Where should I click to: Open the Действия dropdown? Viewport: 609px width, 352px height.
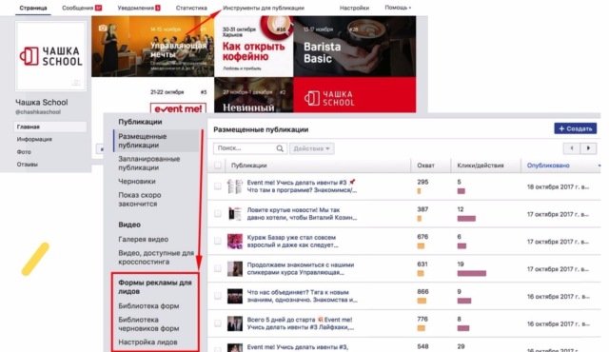pyautogui.click(x=311, y=148)
